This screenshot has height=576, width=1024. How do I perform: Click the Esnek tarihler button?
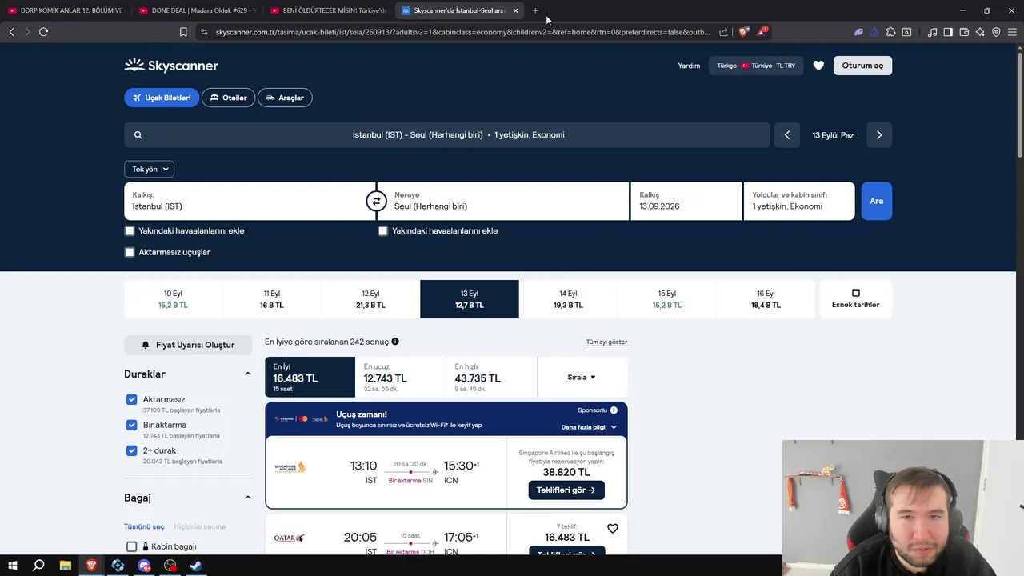[855, 299]
